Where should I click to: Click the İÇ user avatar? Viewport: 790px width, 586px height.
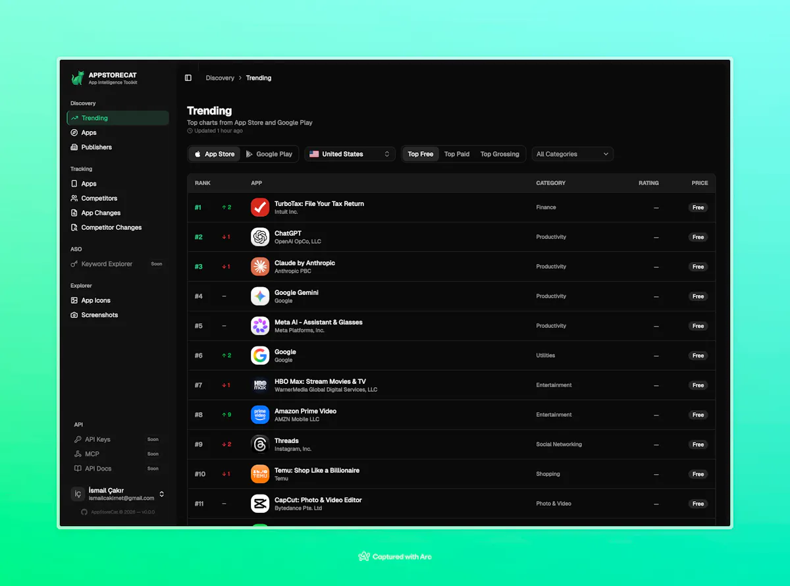pyautogui.click(x=78, y=494)
